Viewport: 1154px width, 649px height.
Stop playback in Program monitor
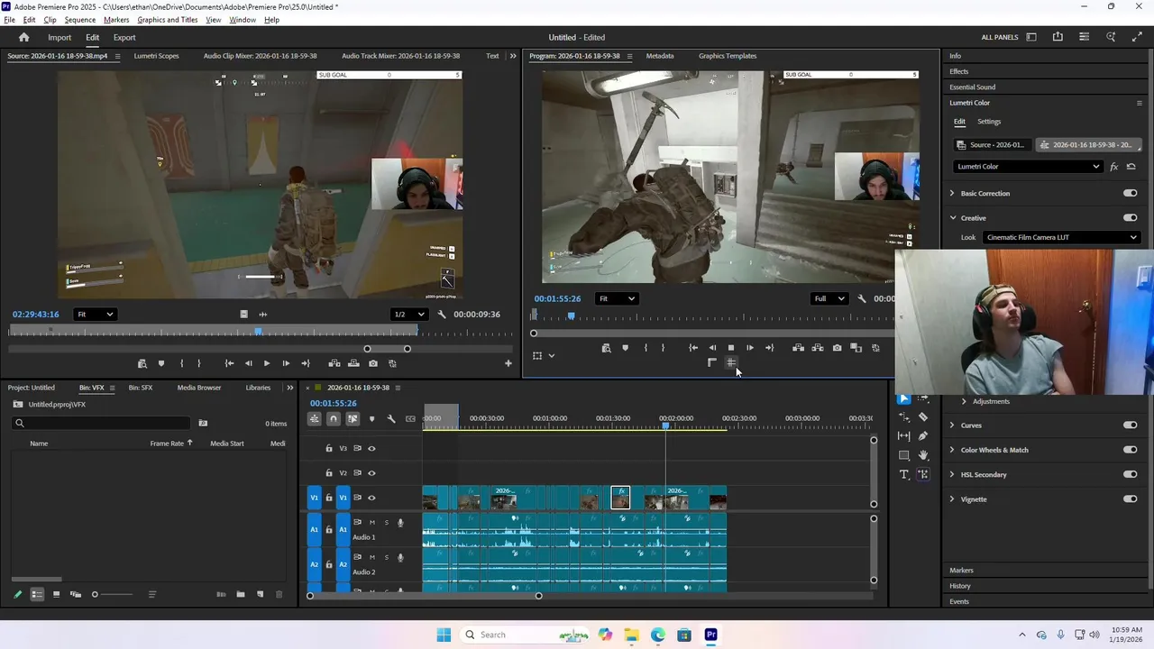click(730, 348)
